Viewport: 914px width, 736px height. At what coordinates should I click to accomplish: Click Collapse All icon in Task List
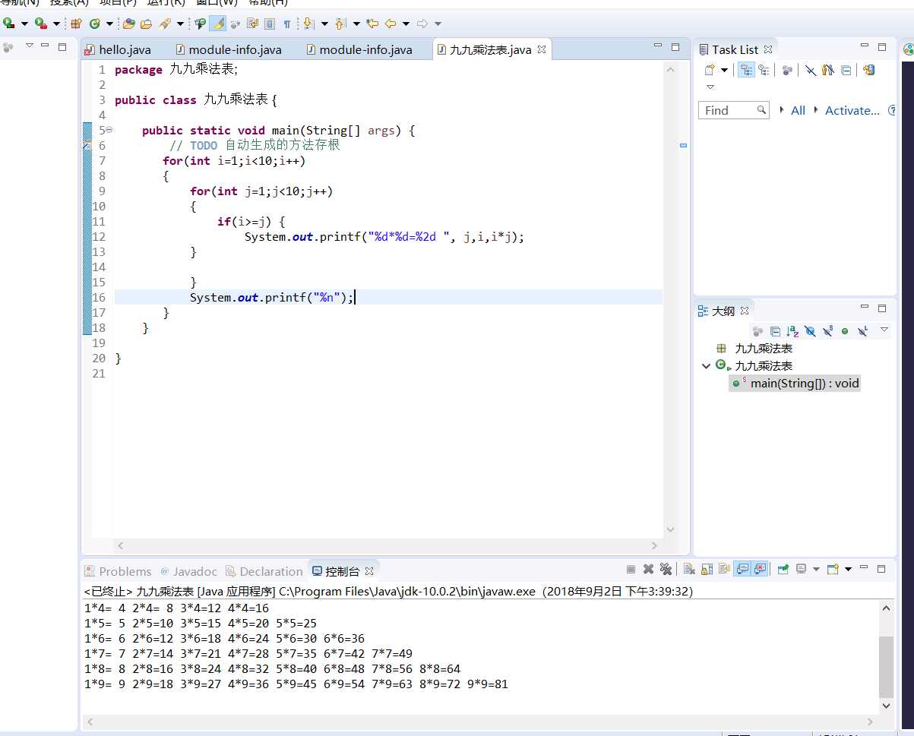tap(846, 70)
